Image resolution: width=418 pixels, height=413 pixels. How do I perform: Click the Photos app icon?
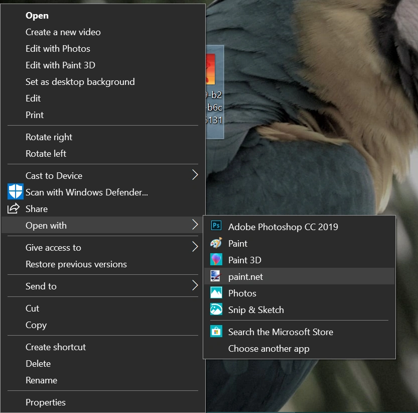tap(216, 292)
